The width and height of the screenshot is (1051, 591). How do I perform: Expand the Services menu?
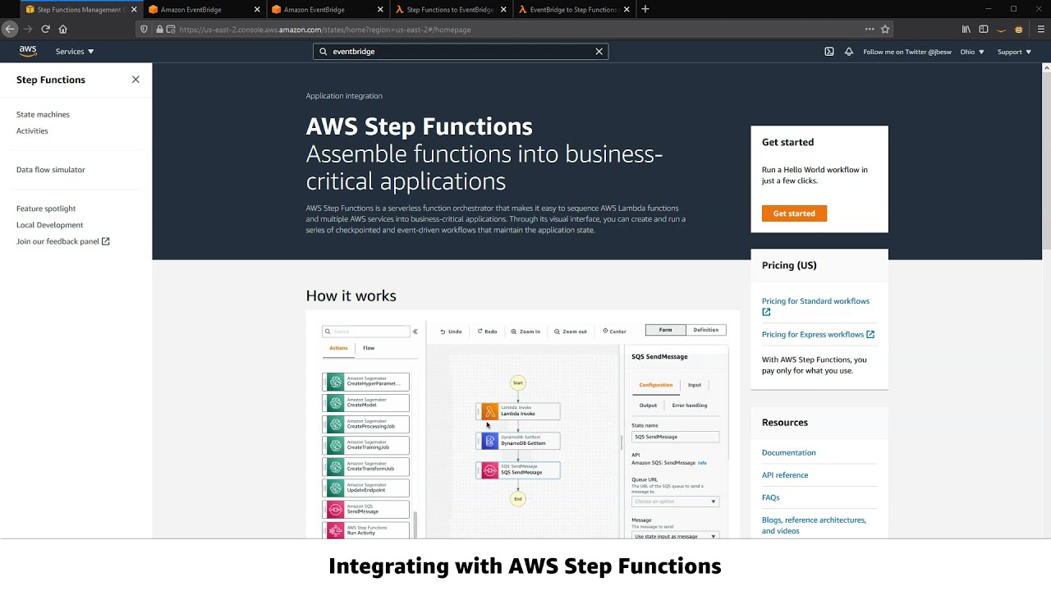pyautogui.click(x=75, y=52)
